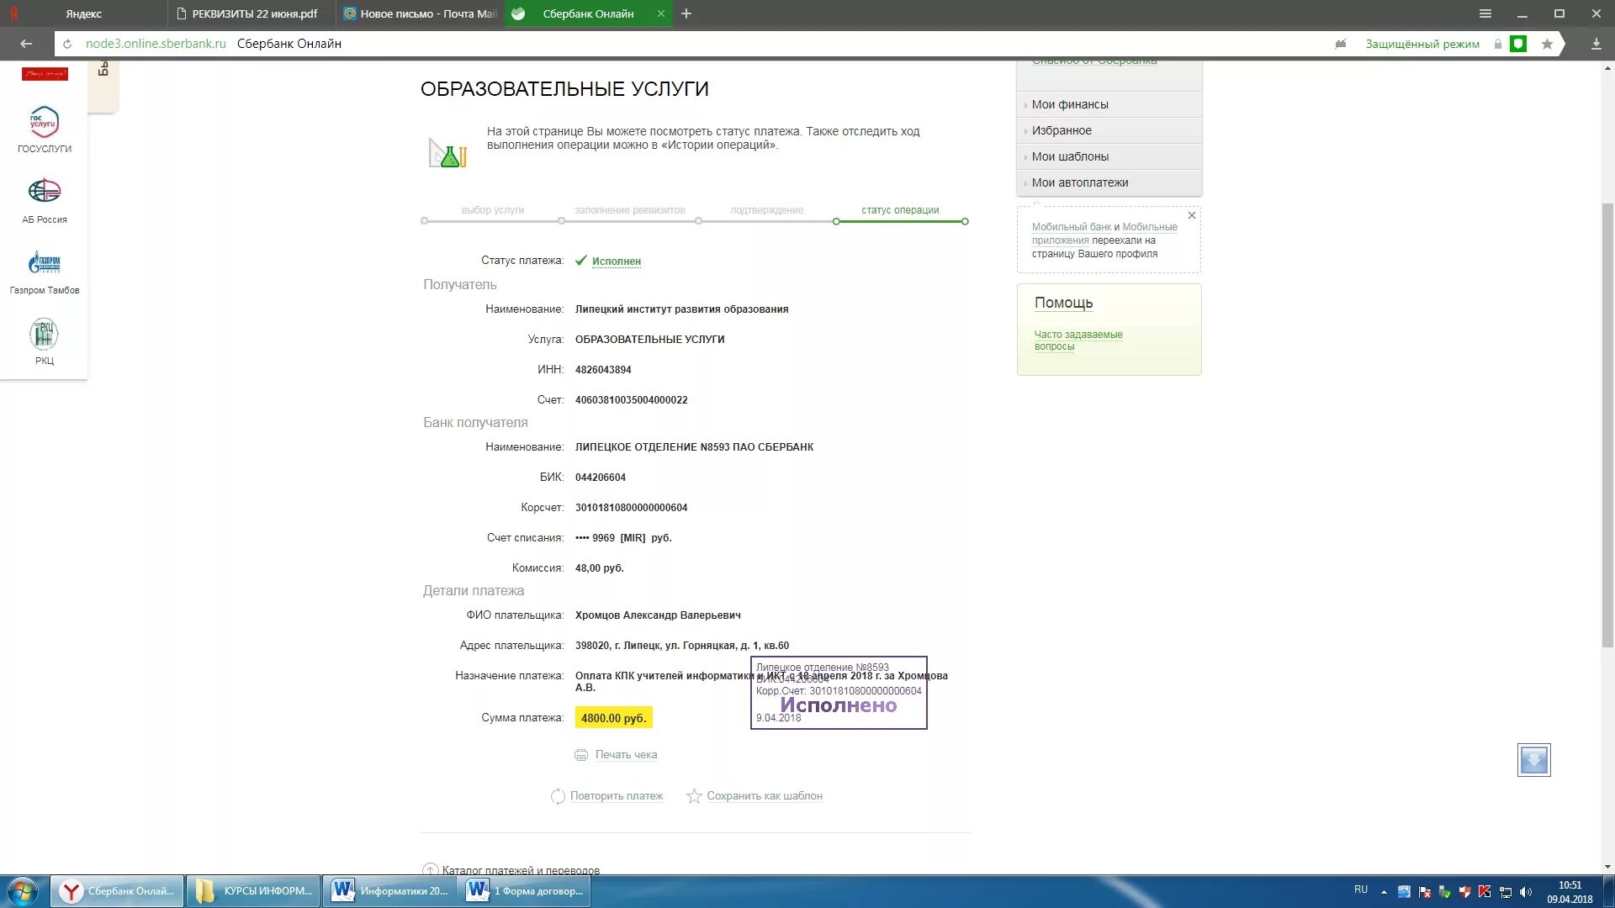Viewport: 1615px width, 908px height.
Task: Click the repeat payment circular arrow icon
Action: coord(558,796)
